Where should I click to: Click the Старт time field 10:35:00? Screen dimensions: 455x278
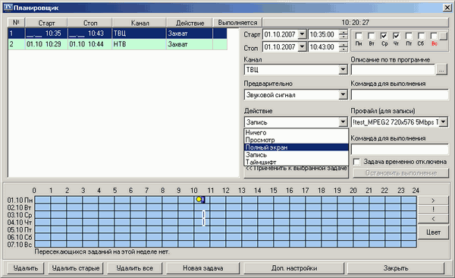[324, 34]
